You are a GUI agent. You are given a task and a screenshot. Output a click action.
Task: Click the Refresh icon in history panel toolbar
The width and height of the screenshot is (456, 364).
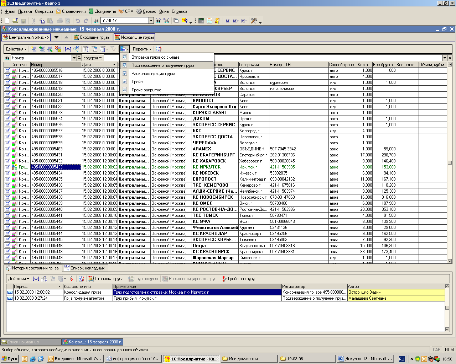[82, 279]
